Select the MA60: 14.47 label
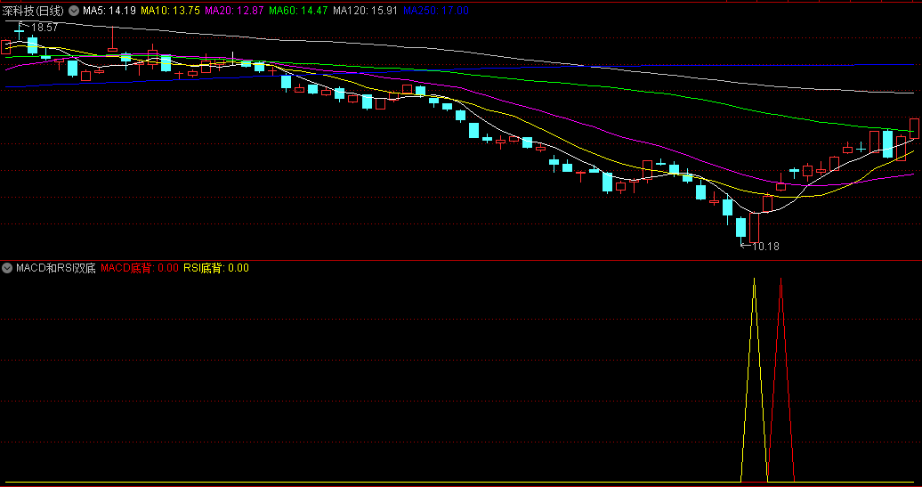922x487 pixels. pos(298,10)
